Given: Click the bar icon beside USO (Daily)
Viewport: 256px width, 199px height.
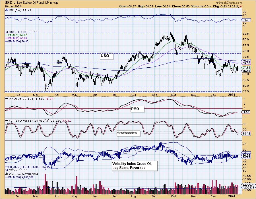Looking at the screenshot, I should point(7,32).
